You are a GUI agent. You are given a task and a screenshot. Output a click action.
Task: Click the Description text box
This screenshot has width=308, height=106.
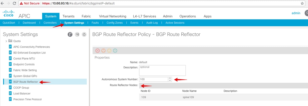162,70
